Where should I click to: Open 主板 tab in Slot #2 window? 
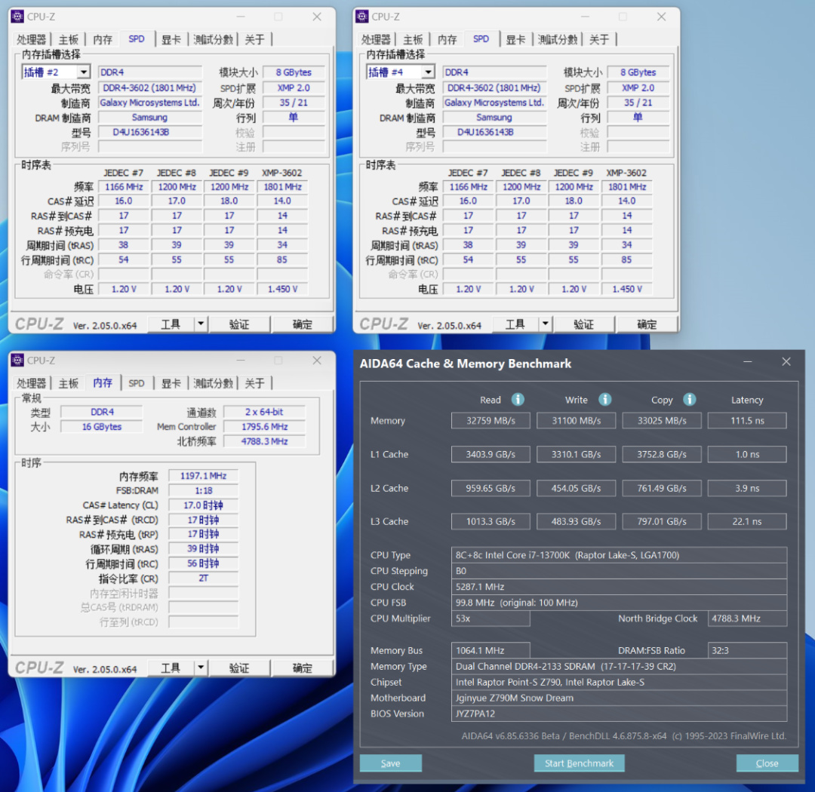(x=68, y=39)
